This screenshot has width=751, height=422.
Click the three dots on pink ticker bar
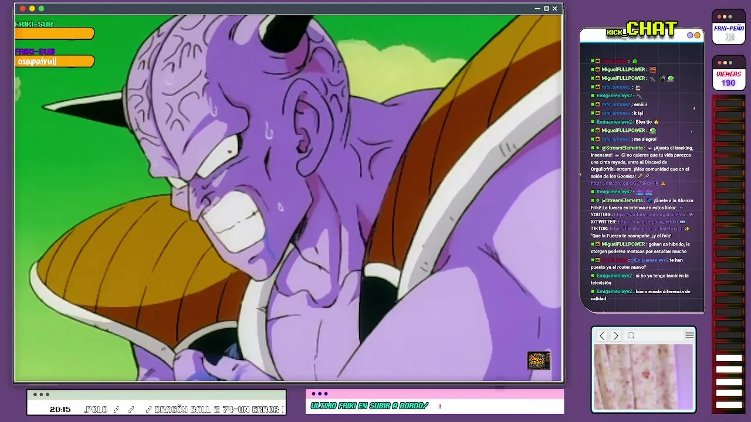[x=320, y=394]
